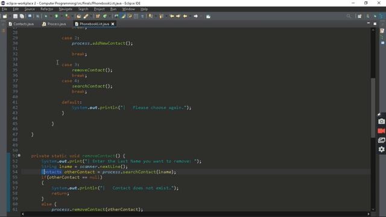
Task: Click line number 45 in the gutter
Action: click(15, 124)
